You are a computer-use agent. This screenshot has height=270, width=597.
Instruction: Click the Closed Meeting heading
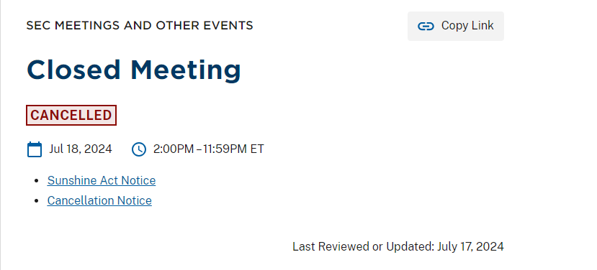pyautogui.click(x=134, y=70)
